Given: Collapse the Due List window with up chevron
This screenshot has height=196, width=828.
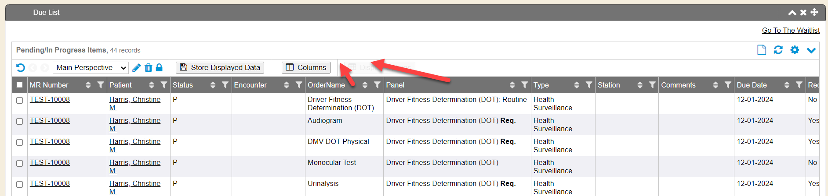Looking at the screenshot, I should [792, 12].
